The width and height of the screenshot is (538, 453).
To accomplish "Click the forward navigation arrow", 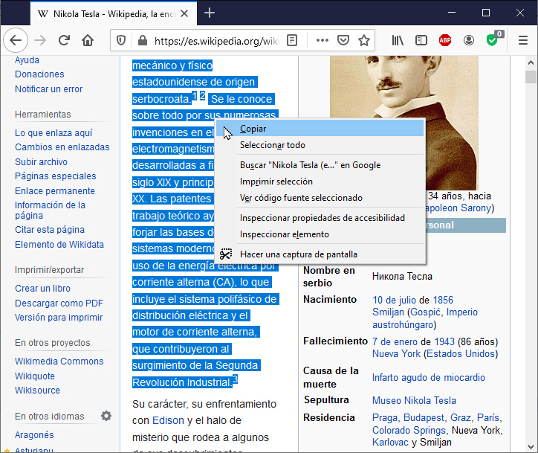I will [40, 40].
